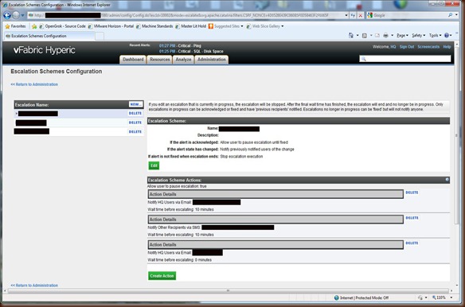Open the Tools menu dropdown
The width and height of the screenshot is (465, 307).
coord(435,36)
